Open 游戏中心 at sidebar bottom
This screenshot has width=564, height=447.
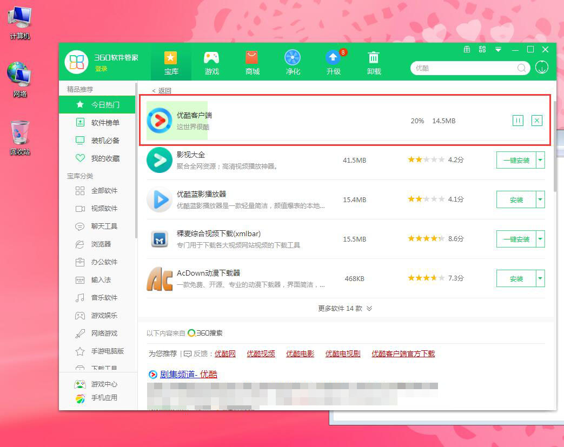[96, 384]
